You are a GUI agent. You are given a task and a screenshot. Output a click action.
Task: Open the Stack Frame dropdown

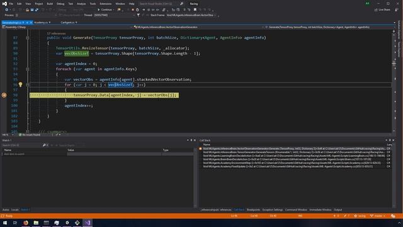tap(191, 15)
